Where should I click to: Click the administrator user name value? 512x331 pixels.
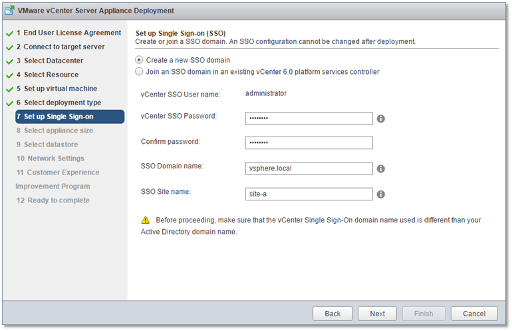click(x=266, y=93)
